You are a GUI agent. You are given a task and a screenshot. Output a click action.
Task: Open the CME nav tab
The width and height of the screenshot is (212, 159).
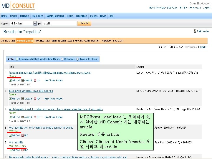(x=111, y=16)
